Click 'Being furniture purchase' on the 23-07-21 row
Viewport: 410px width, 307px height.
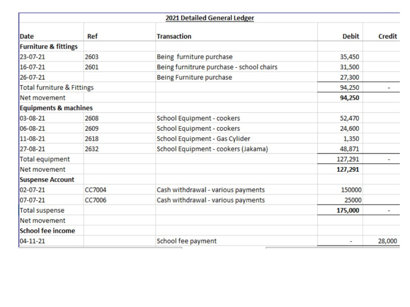pyautogui.click(x=194, y=56)
